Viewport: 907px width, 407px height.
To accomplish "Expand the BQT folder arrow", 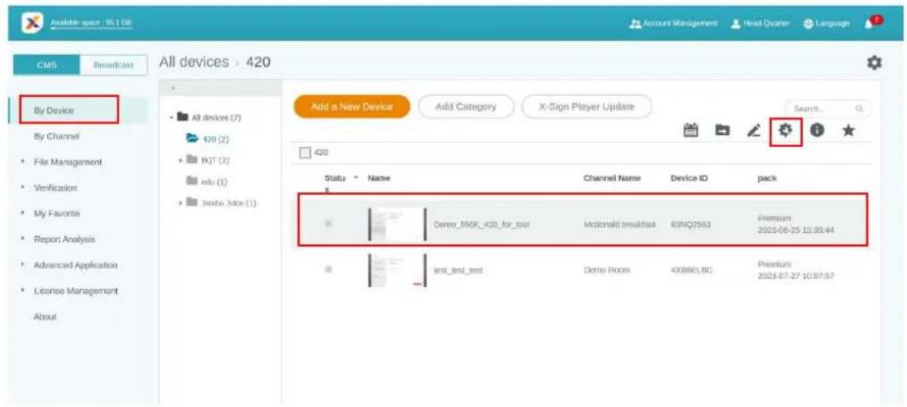I will 180,160.
